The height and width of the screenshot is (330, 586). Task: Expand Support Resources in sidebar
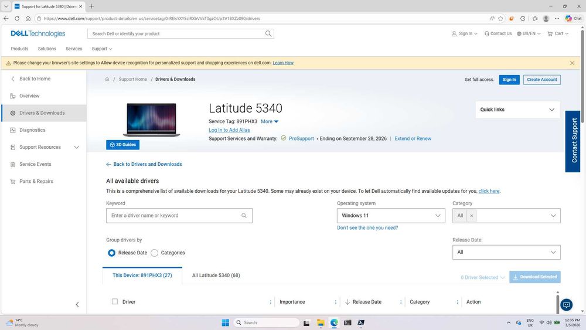tap(76, 147)
